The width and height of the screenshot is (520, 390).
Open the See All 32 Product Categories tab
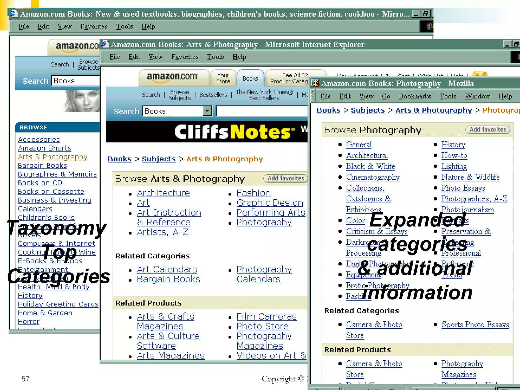[289, 78]
